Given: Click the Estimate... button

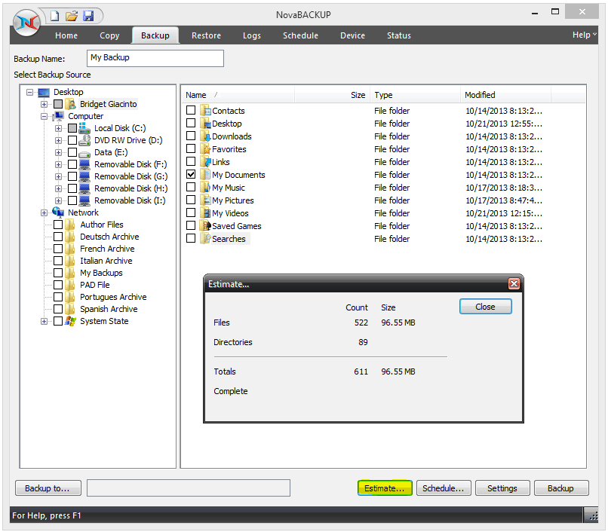Looking at the screenshot, I should coord(385,488).
